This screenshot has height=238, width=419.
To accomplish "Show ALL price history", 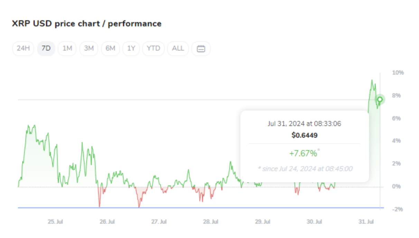I will [x=177, y=48].
